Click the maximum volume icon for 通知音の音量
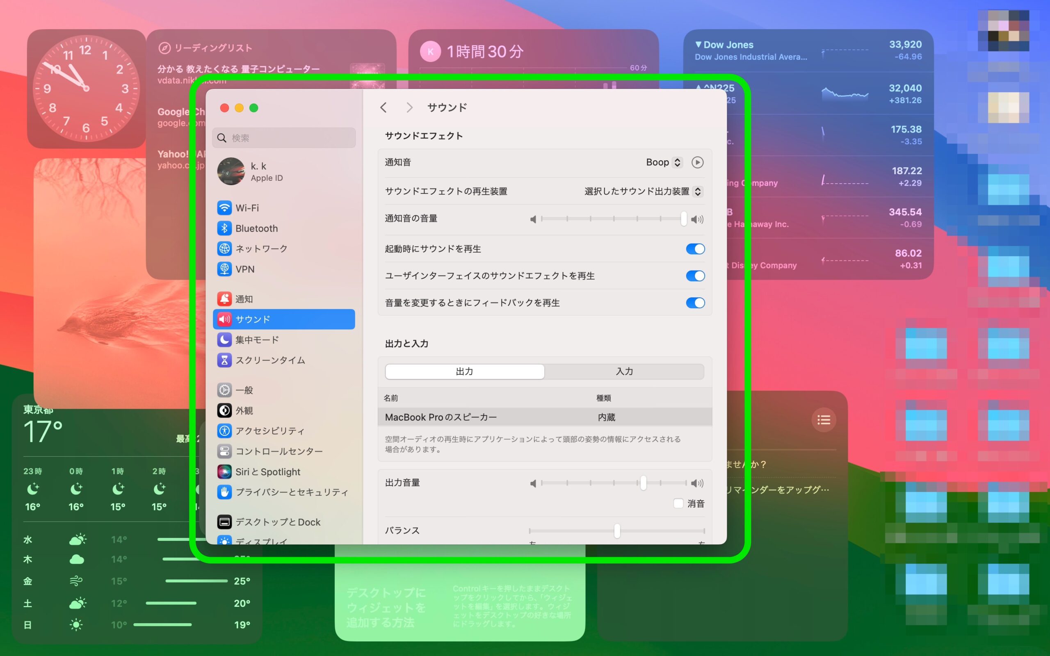Screen dimensions: 1050x656 click(x=697, y=219)
